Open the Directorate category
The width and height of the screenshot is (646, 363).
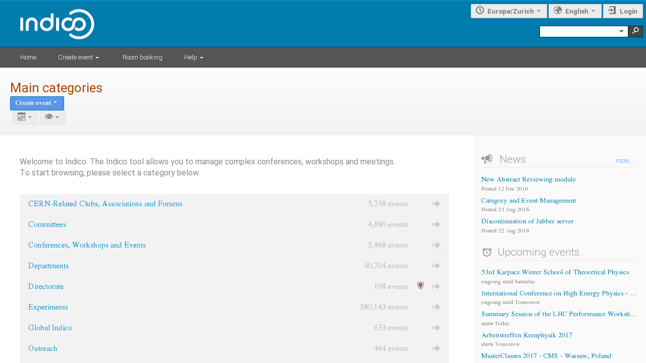[x=46, y=286]
